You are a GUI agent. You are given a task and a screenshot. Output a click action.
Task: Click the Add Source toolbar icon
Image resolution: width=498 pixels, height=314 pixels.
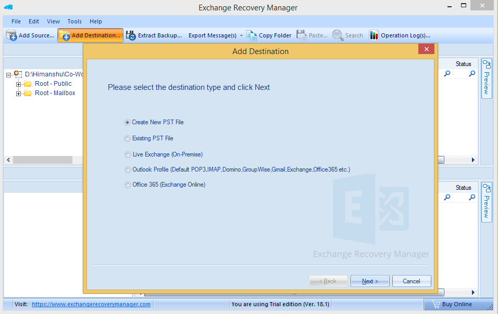[x=11, y=35]
